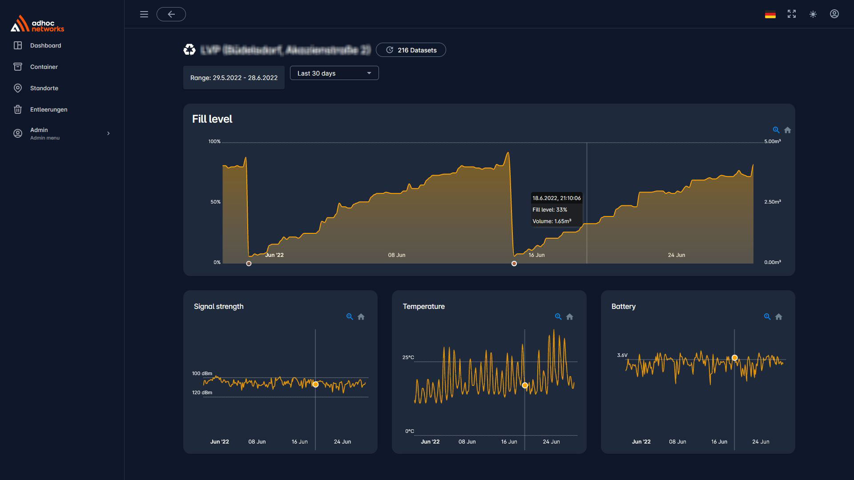Click the blurred container location title
Image resolution: width=854 pixels, height=480 pixels.
pos(285,50)
